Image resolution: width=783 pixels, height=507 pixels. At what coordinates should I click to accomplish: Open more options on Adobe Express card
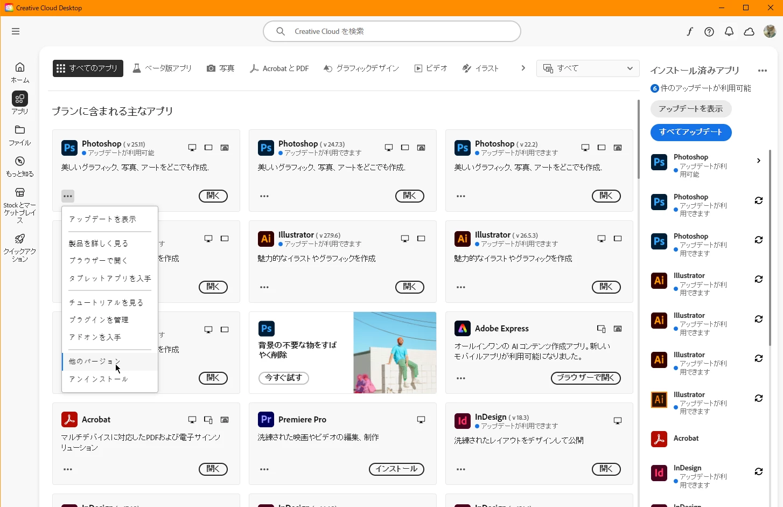click(x=461, y=378)
